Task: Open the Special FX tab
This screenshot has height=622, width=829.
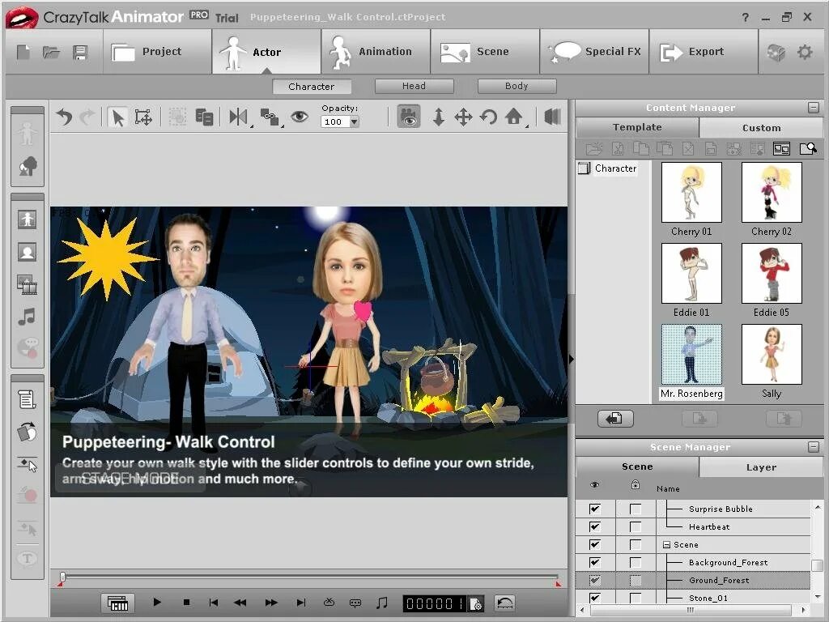Action: pyautogui.click(x=594, y=51)
